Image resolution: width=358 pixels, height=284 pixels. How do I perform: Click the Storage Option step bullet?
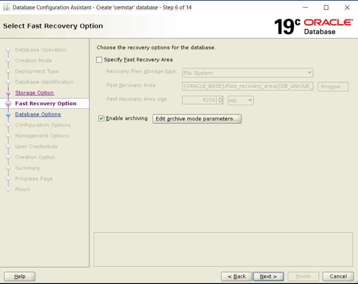coord(9,93)
